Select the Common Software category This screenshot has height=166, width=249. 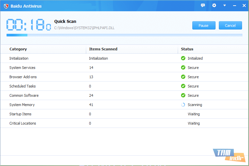[x=24, y=95]
